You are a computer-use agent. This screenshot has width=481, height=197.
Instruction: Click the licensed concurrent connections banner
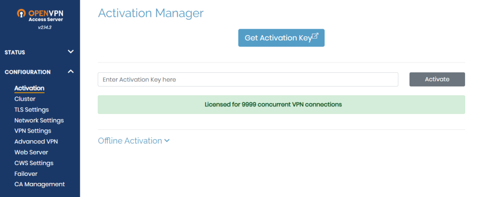point(281,104)
